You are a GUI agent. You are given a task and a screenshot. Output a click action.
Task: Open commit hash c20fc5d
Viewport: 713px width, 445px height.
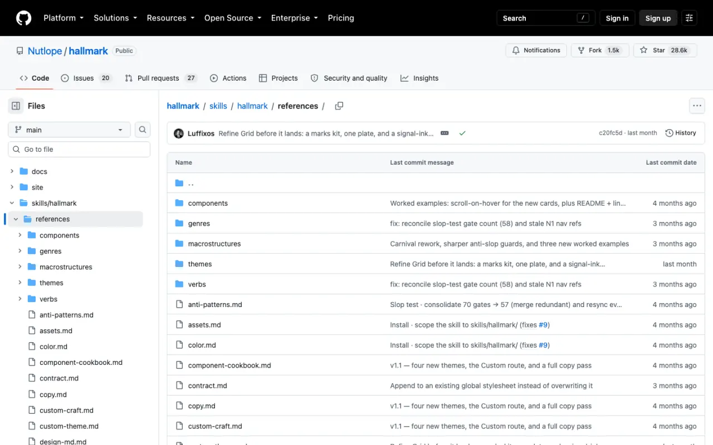(x=611, y=133)
